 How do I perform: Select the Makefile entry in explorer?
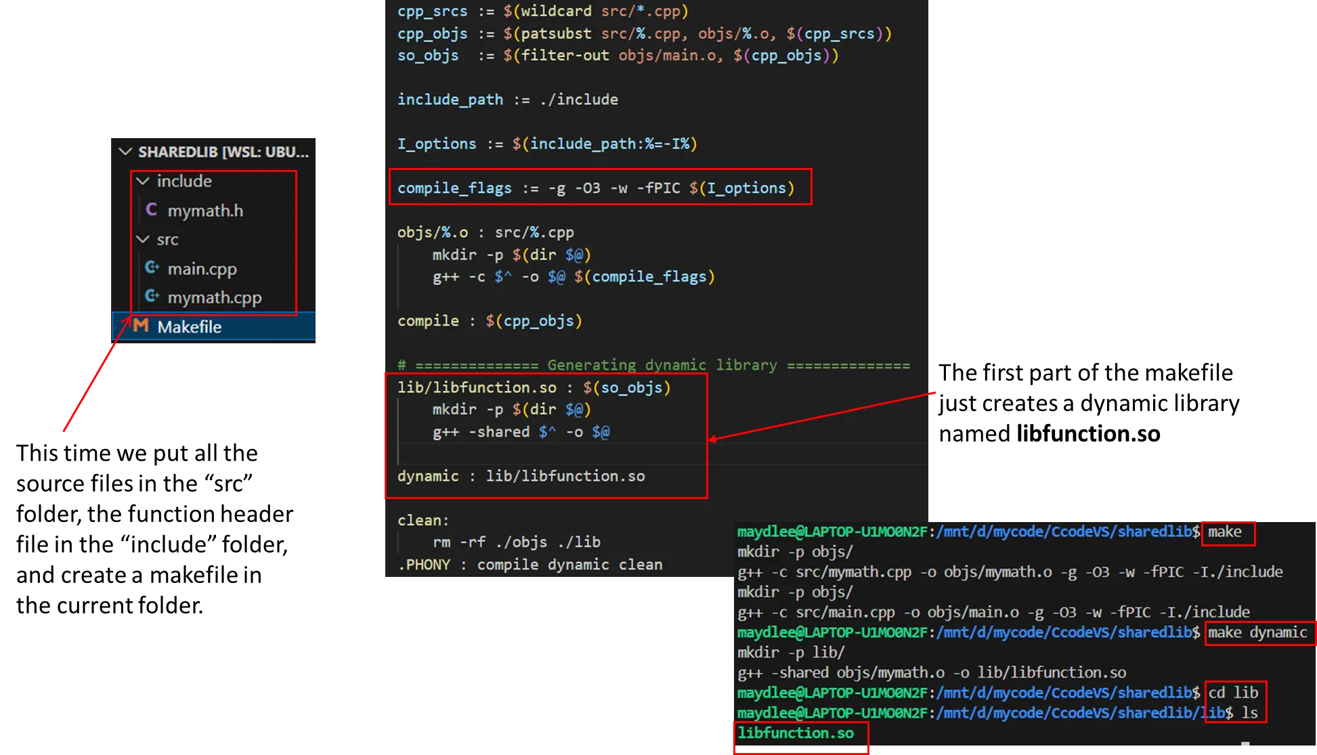189,326
